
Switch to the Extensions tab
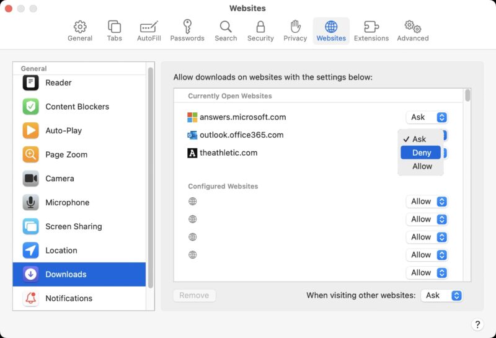371,30
